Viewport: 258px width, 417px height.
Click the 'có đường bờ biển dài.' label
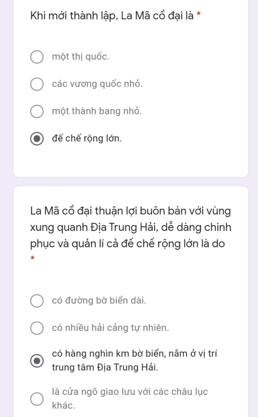(99, 301)
